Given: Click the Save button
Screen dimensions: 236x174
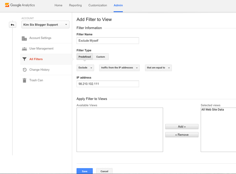Looking at the screenshot, I should pos(85,171).
